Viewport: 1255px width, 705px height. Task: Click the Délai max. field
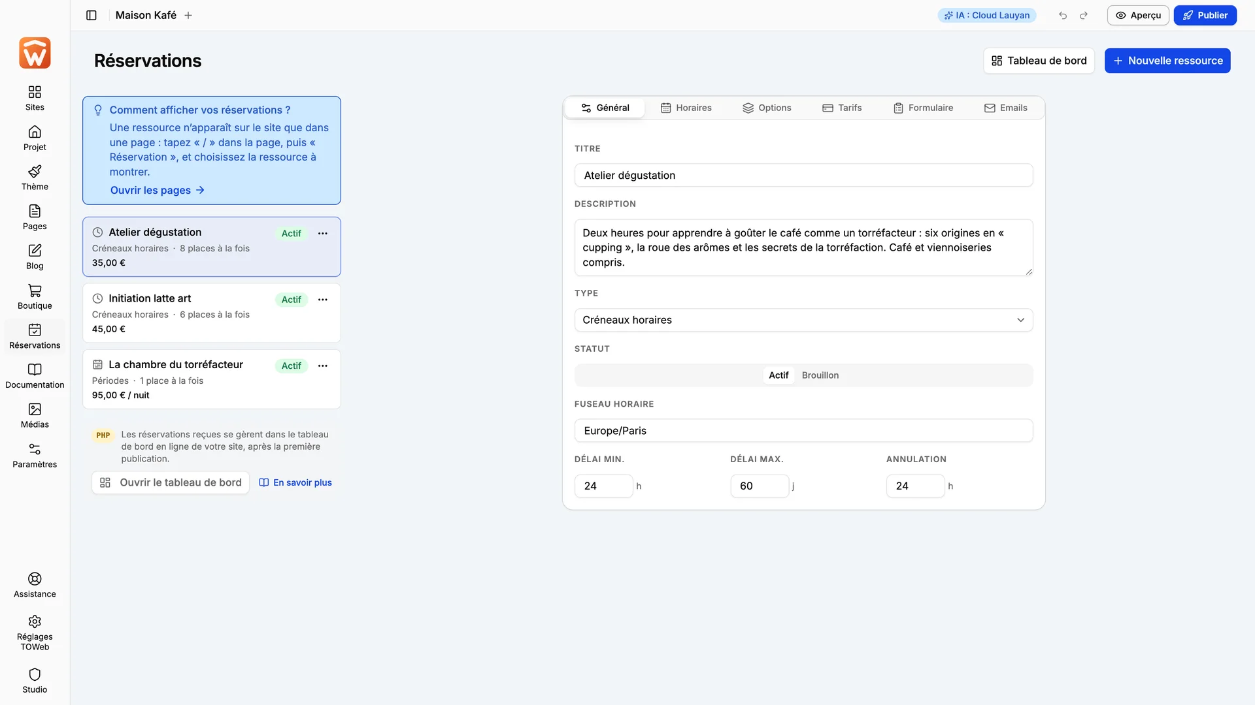pos(760,486)
